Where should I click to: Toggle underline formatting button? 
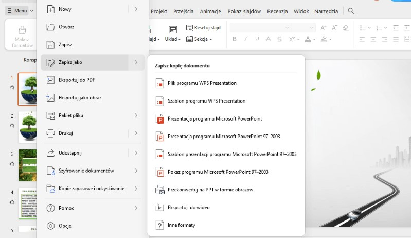click(257, 39)
